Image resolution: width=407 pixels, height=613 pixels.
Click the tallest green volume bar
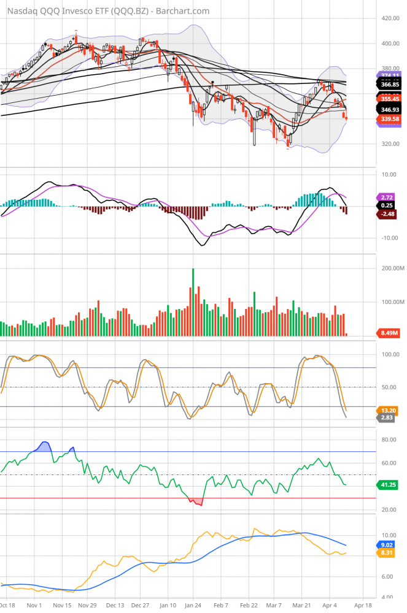[193, 302]
